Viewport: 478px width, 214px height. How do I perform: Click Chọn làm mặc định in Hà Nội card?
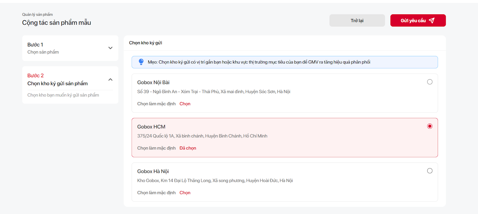[156, 193]
